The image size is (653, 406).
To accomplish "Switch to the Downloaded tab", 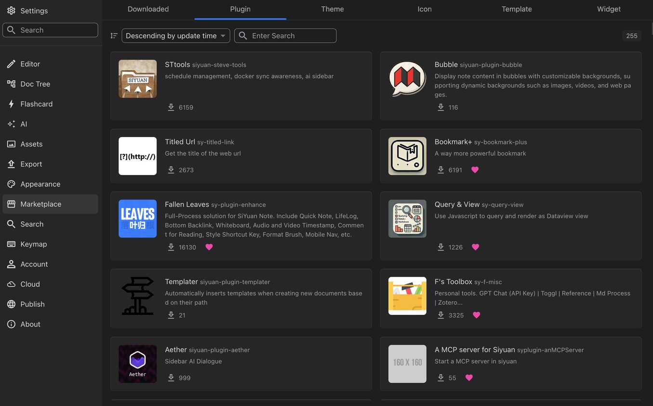I will pyautogui.click(x=148, y=9).
